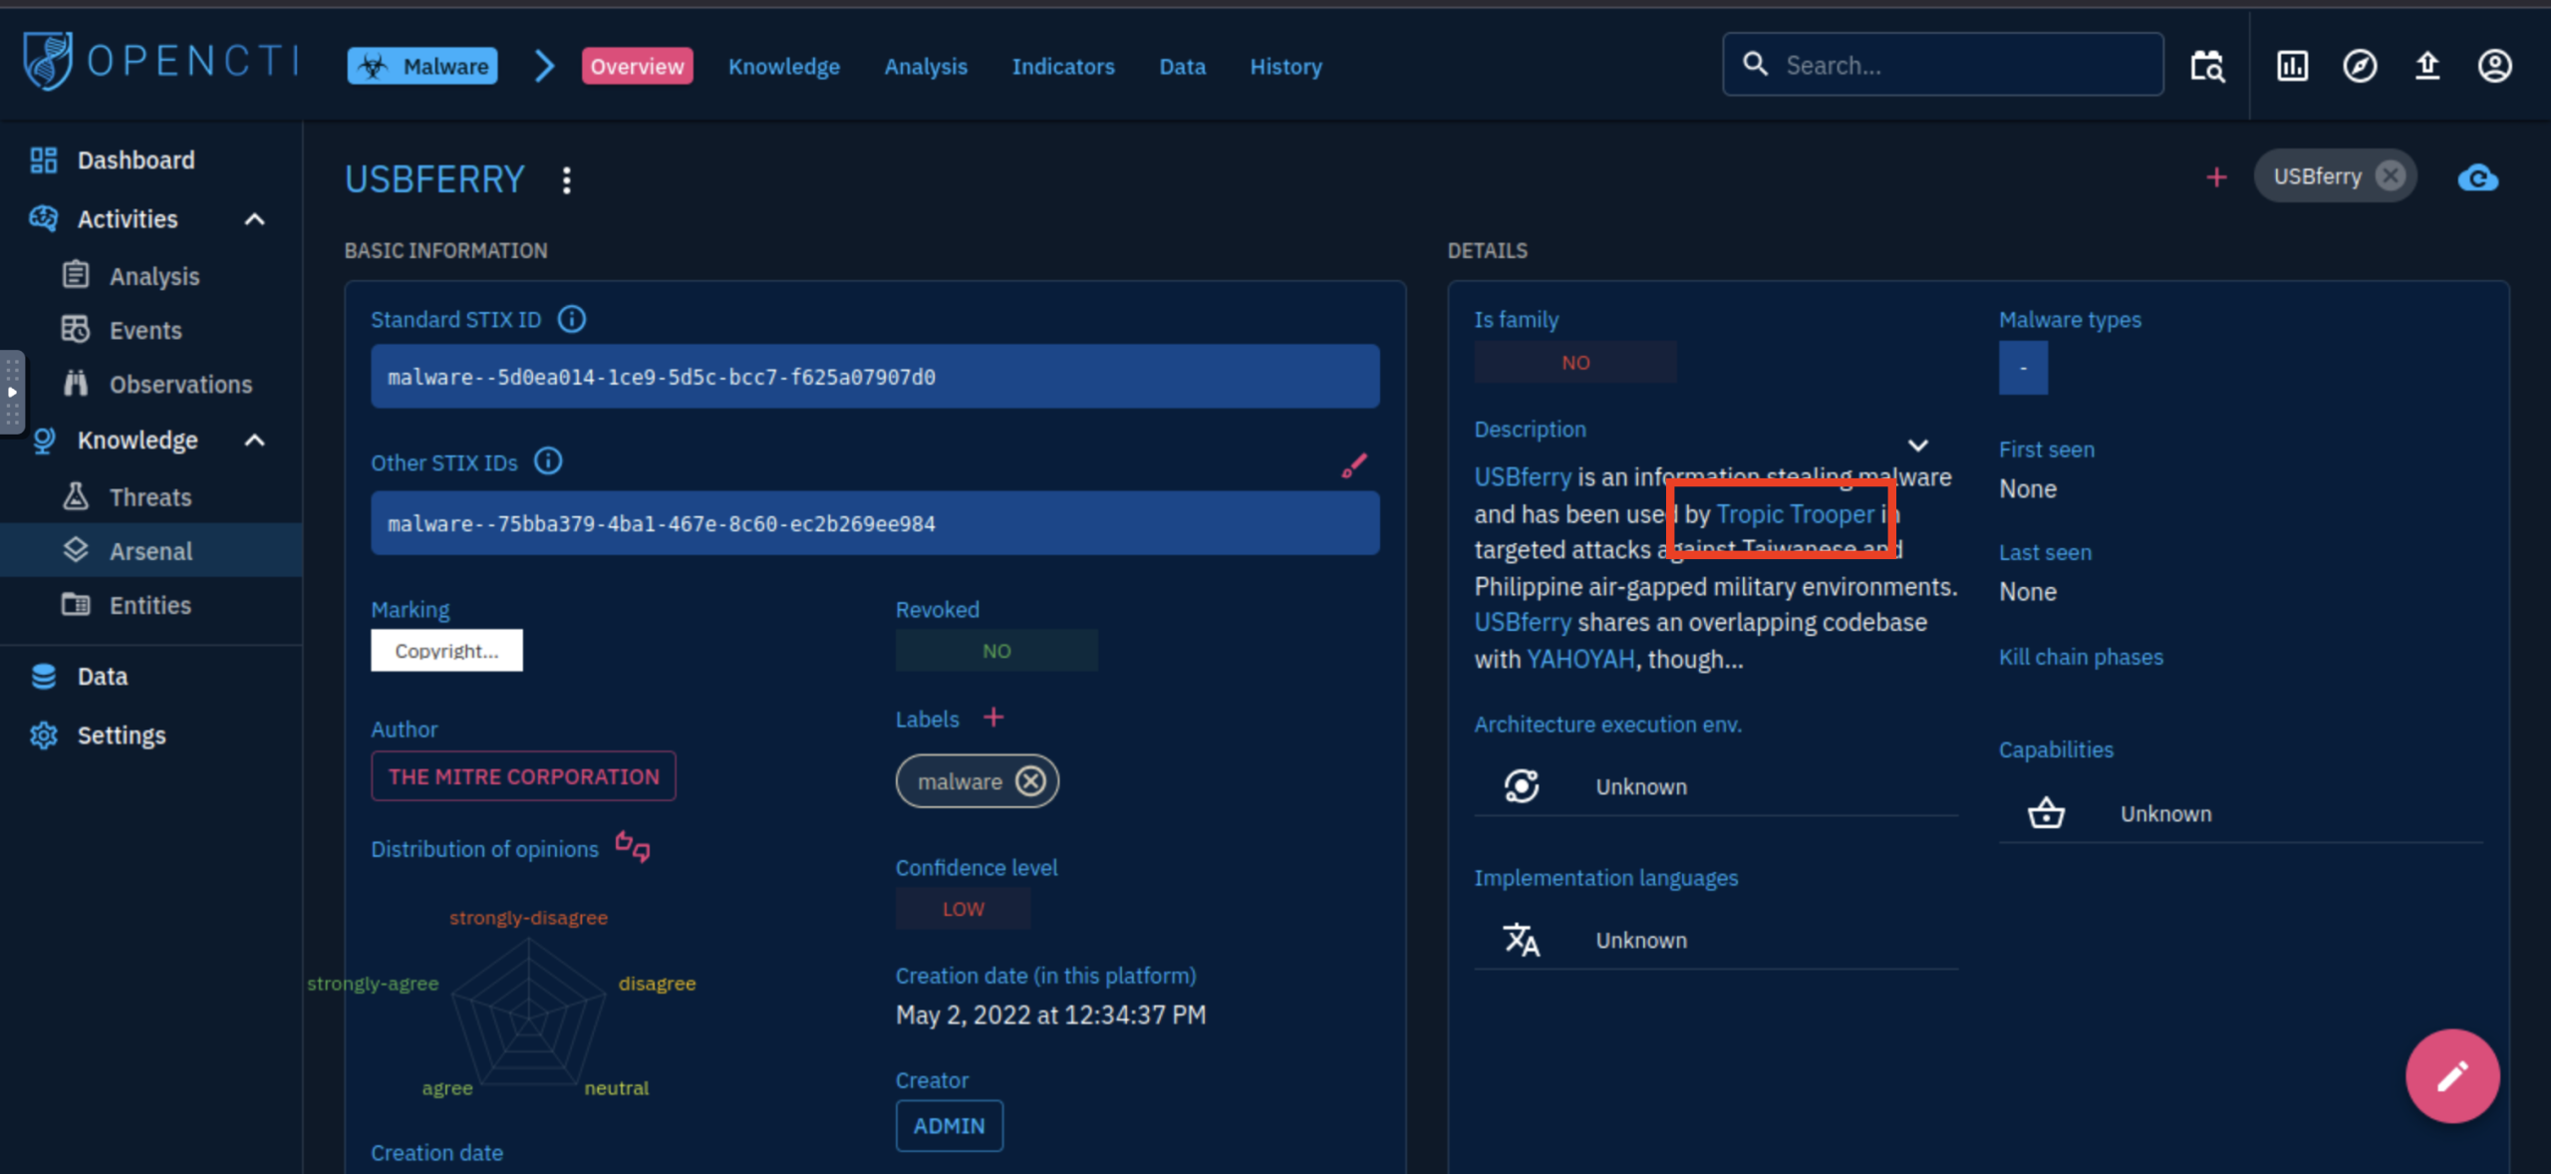Click the distribution of opinions thumbs icon
The height and width of the screenshot is (1174, 2551).
[x=632, y=846]
